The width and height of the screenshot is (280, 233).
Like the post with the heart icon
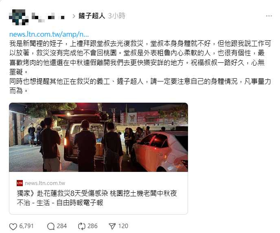(x=13, y=226)
